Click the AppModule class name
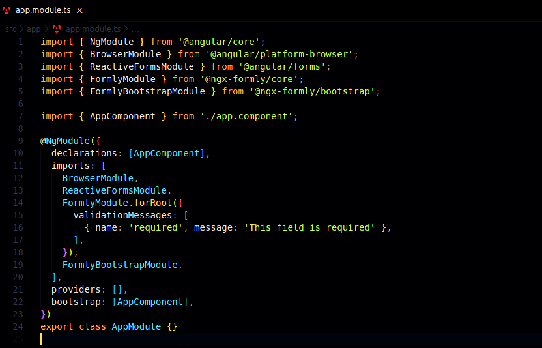 coord(136,326)
